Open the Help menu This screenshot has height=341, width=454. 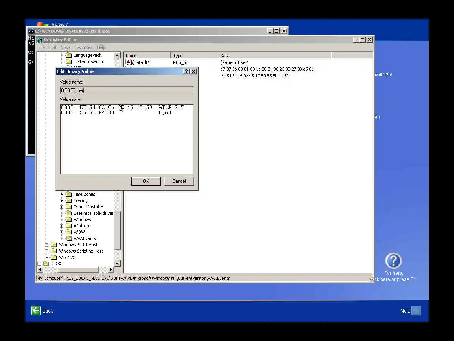(101, 47)
